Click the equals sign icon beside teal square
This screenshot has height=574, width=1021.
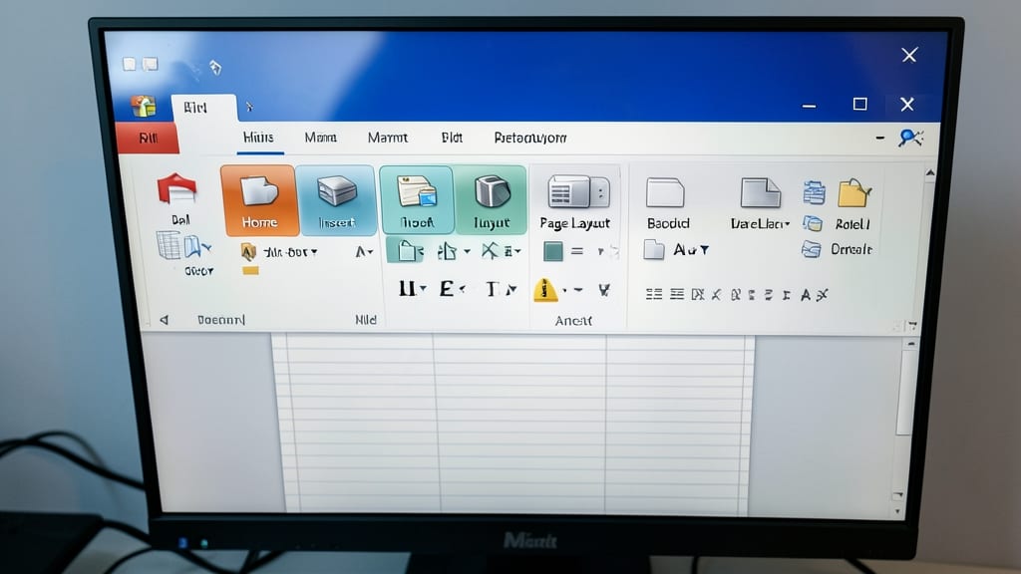577,250
